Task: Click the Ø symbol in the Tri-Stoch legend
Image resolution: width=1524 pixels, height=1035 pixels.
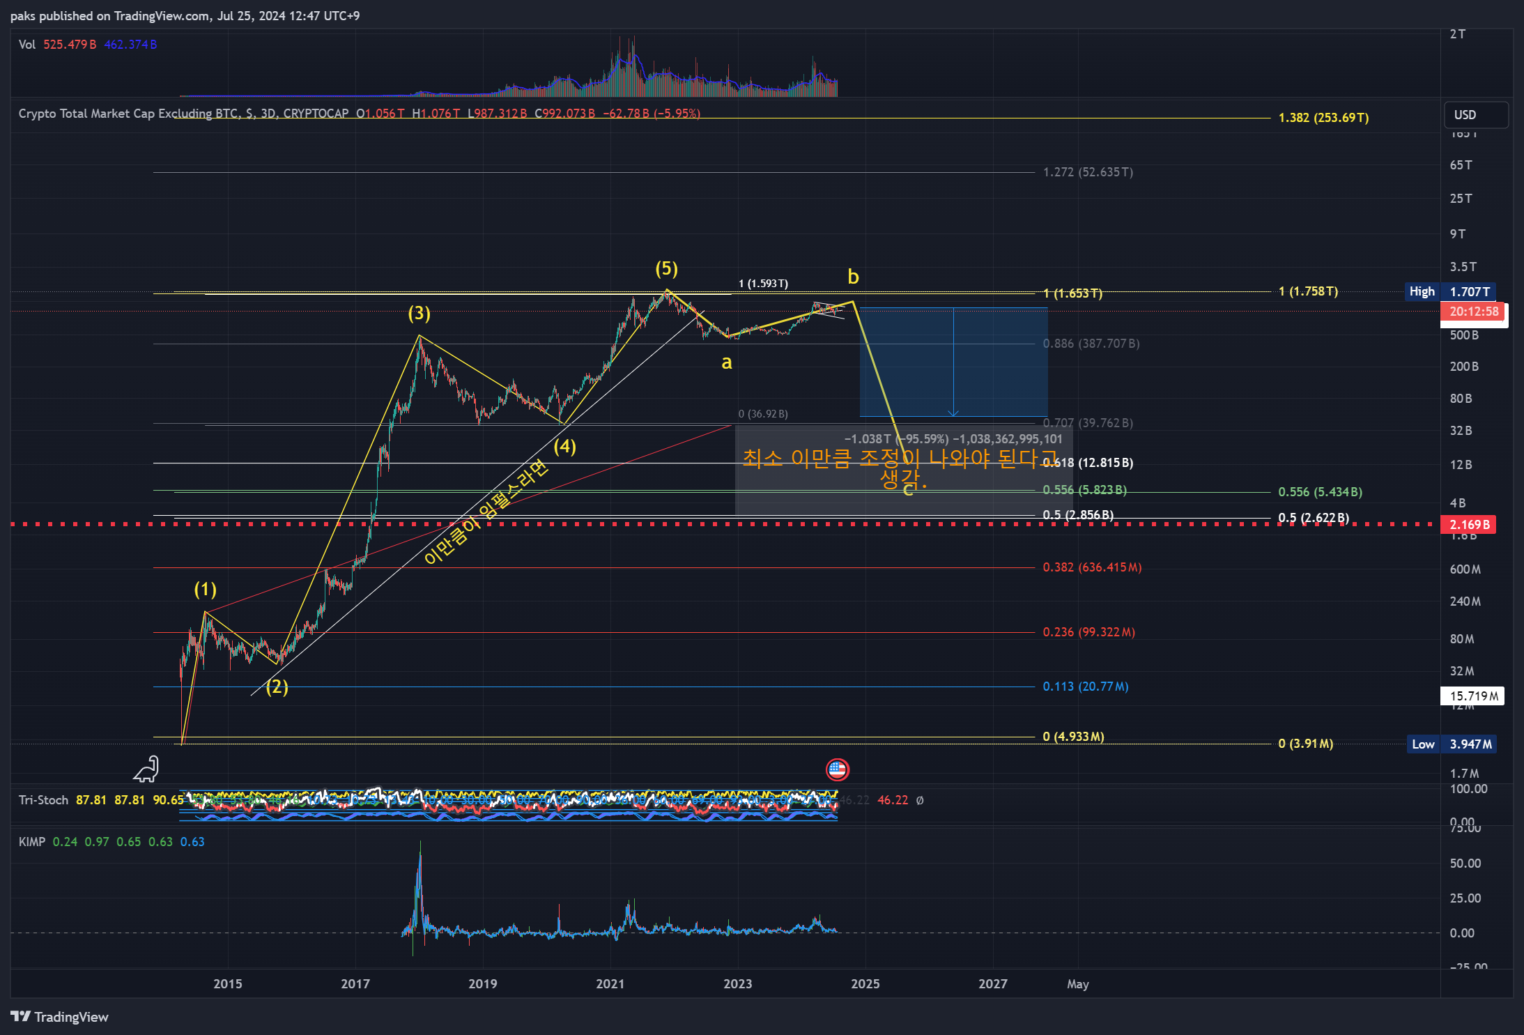Action: pos(920,800)
